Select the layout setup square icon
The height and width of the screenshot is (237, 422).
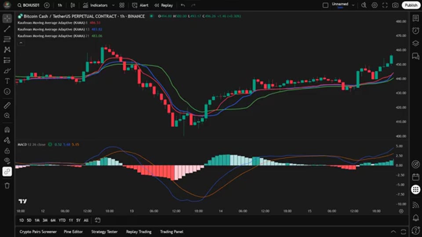point(325,5)
